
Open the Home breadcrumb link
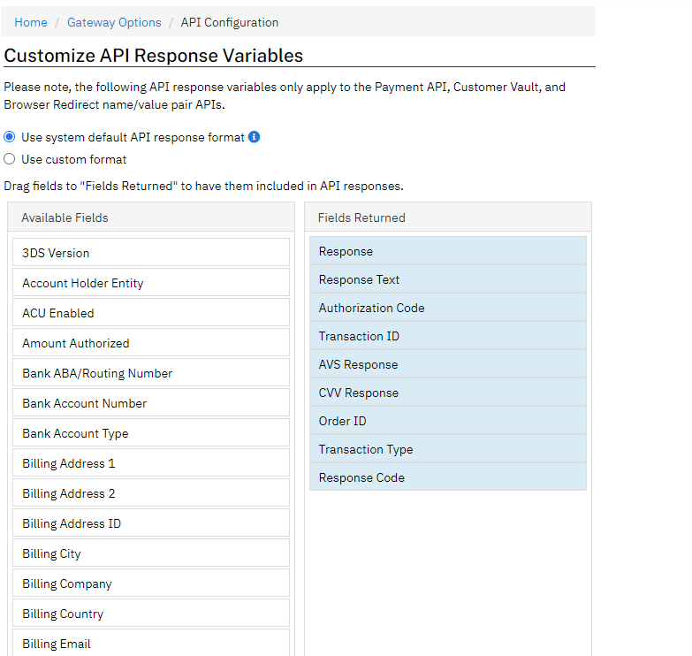tap(31, 22)
